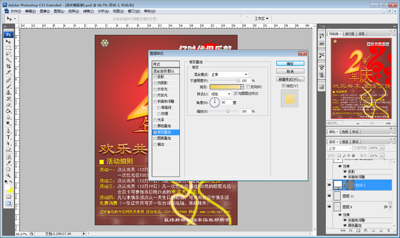400x238 pixels.
Task: Click the gradient color bar swatch
Action: [x=225, y=87]
